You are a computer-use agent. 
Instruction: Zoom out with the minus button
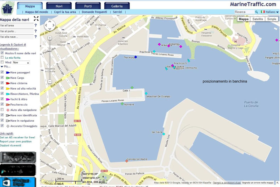pos(50,82)
